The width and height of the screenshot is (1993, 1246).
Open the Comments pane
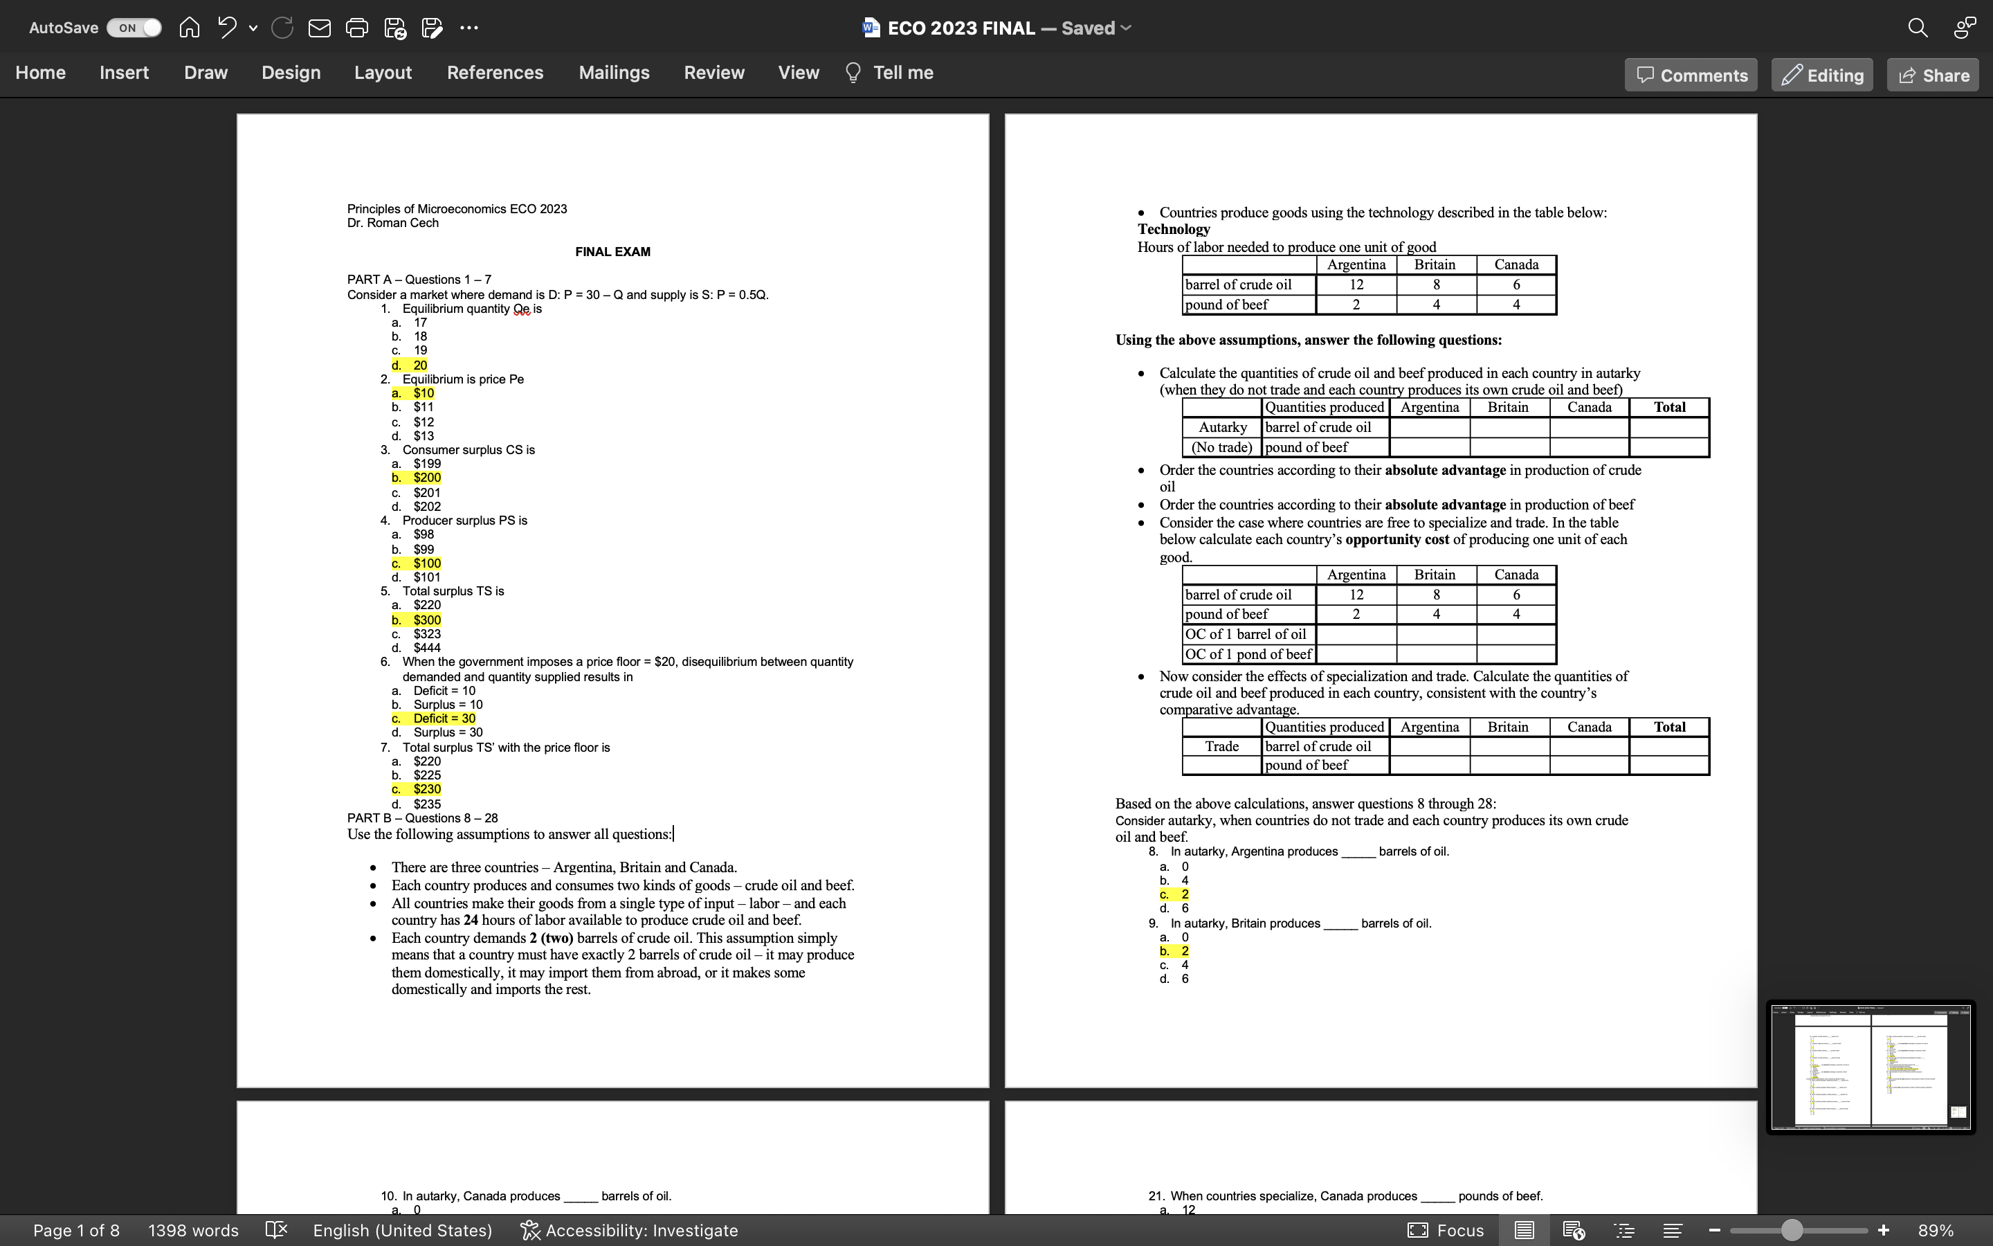[1690, 74]
